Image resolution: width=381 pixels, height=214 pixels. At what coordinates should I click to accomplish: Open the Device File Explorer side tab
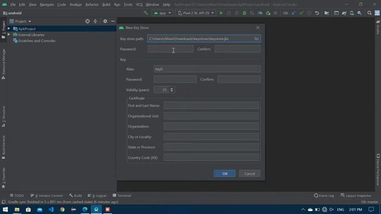[378, 170]
